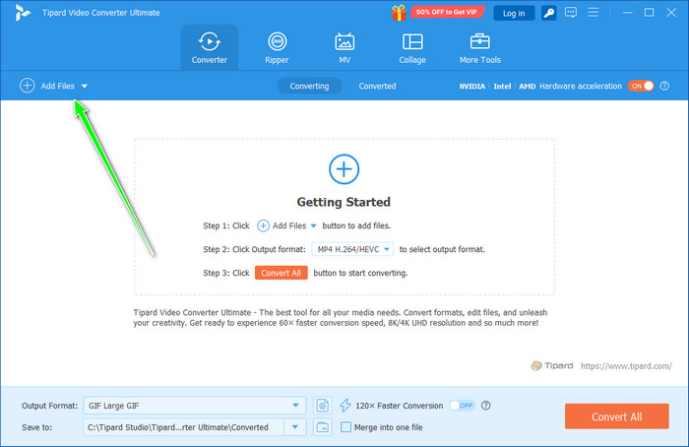Open the Output Format GIF Large GIF dropdown
Viewport: 689px width, 447px height.
pyautogui.click(x=195, y=406)
